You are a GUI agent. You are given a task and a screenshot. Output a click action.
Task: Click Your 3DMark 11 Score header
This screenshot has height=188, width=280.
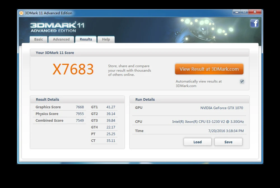(139, 53)
